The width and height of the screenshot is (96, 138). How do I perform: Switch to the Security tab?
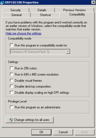coord(16,10)
